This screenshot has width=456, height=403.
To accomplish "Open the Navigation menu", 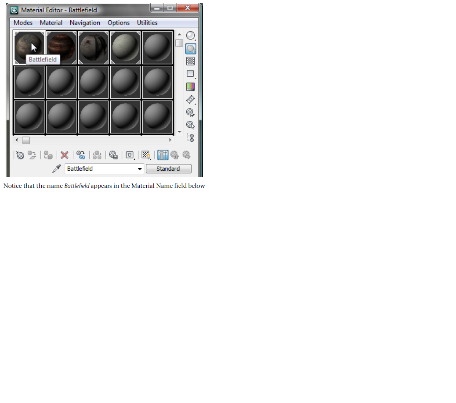I will [x=85, y=23].
